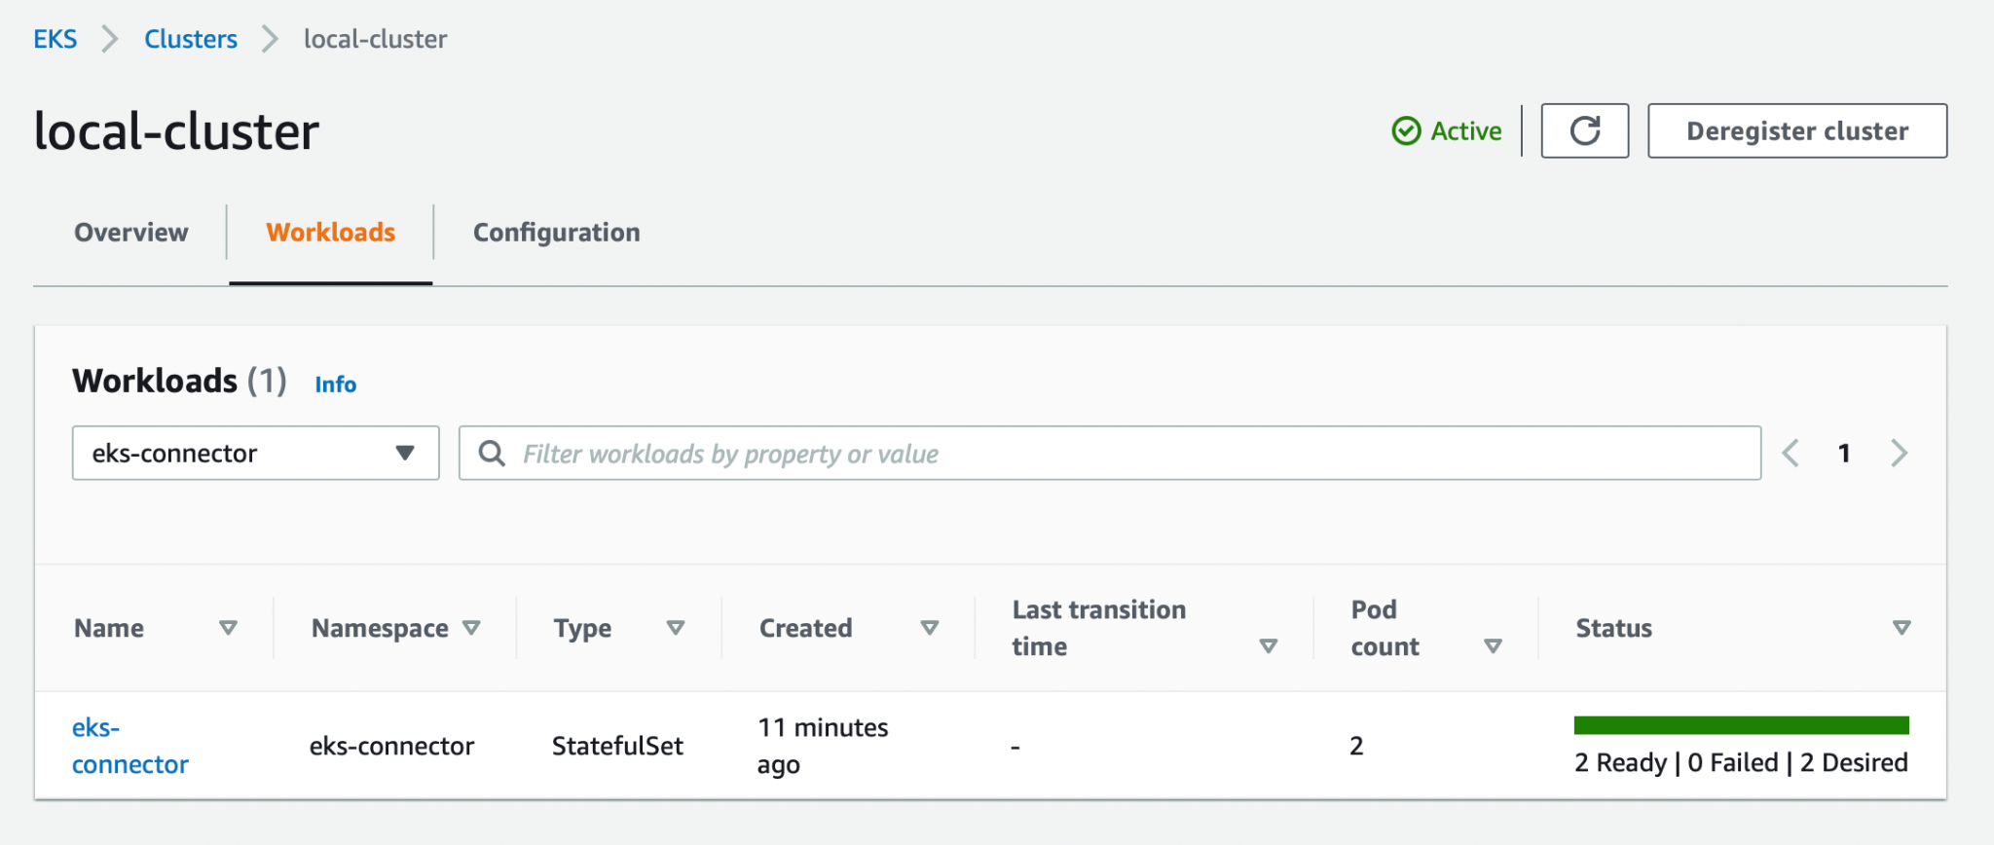This screenshot has height=845, width=1994.
Task: Switch to the Configuration tab
Action: [556, 233]
